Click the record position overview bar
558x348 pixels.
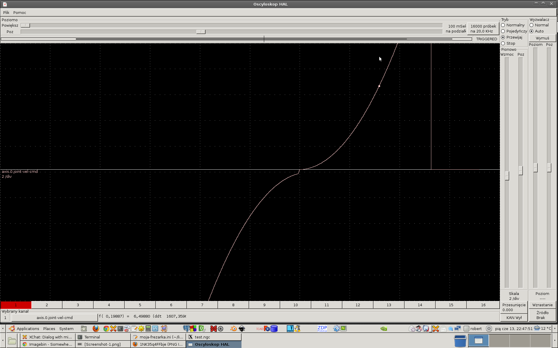pos(236,39)
